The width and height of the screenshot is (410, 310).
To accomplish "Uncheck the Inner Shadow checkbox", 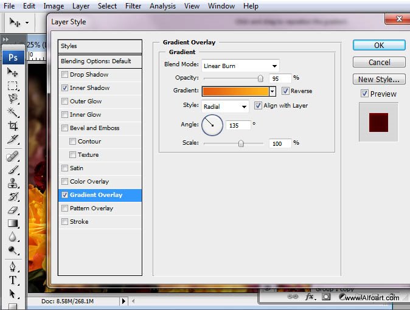I will [64, 88].
